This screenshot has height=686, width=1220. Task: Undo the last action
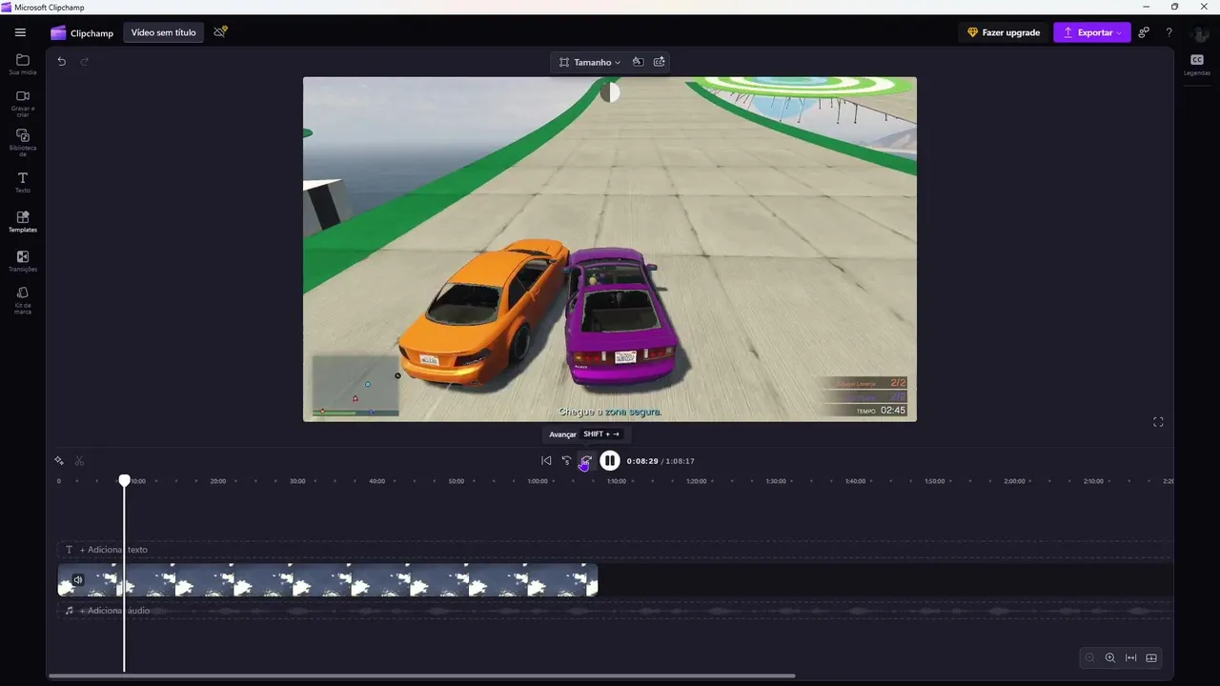pos(62,61)
